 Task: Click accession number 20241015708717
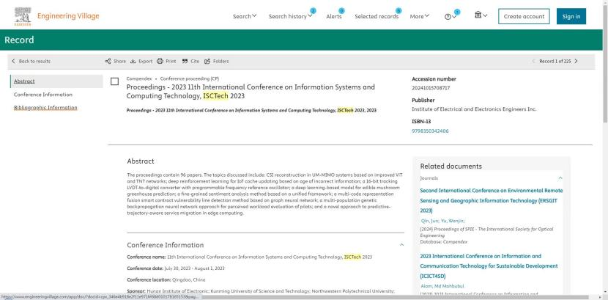point(431,88)
